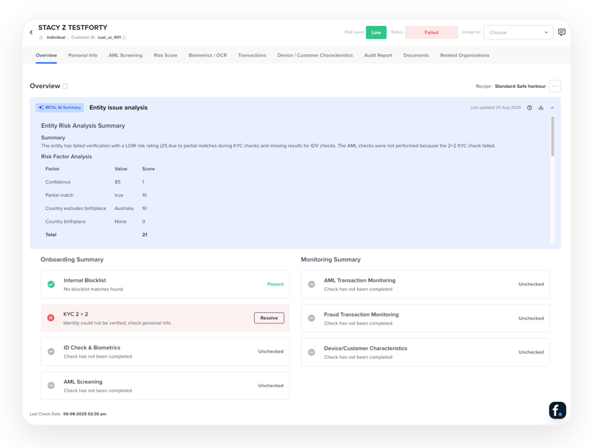Screen dimensions: 592x448
Task: Click the Resolve button for KYC 2 + 2
Action: pos(269,318)
